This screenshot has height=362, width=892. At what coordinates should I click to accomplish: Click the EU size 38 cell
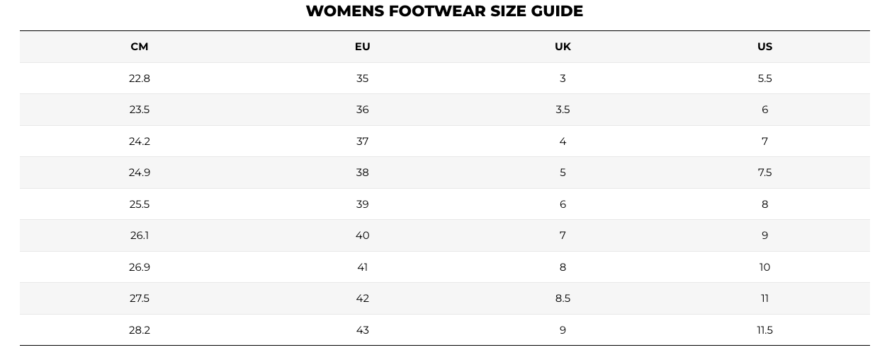click(x=363, y=173)
